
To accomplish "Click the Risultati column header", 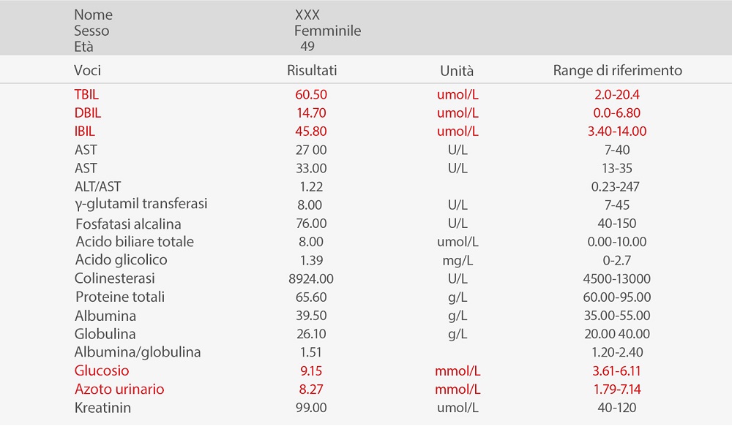I will coord(312,71).
